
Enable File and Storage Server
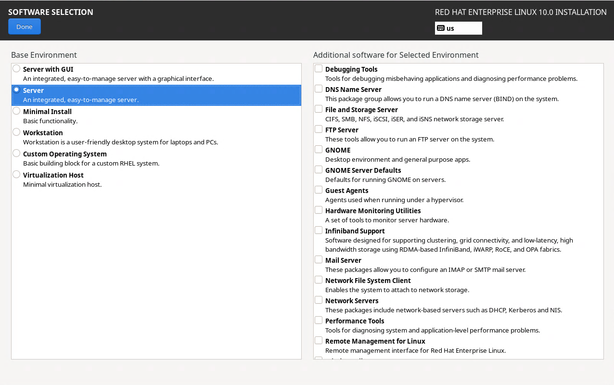coord(319,109)
